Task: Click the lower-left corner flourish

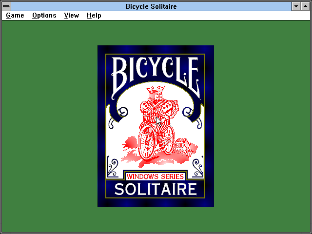Action: point(113,167)
